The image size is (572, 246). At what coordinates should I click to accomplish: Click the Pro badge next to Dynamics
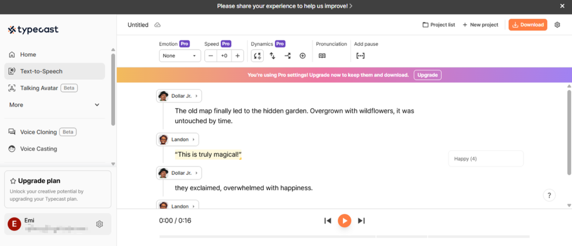tap(280, 44)
